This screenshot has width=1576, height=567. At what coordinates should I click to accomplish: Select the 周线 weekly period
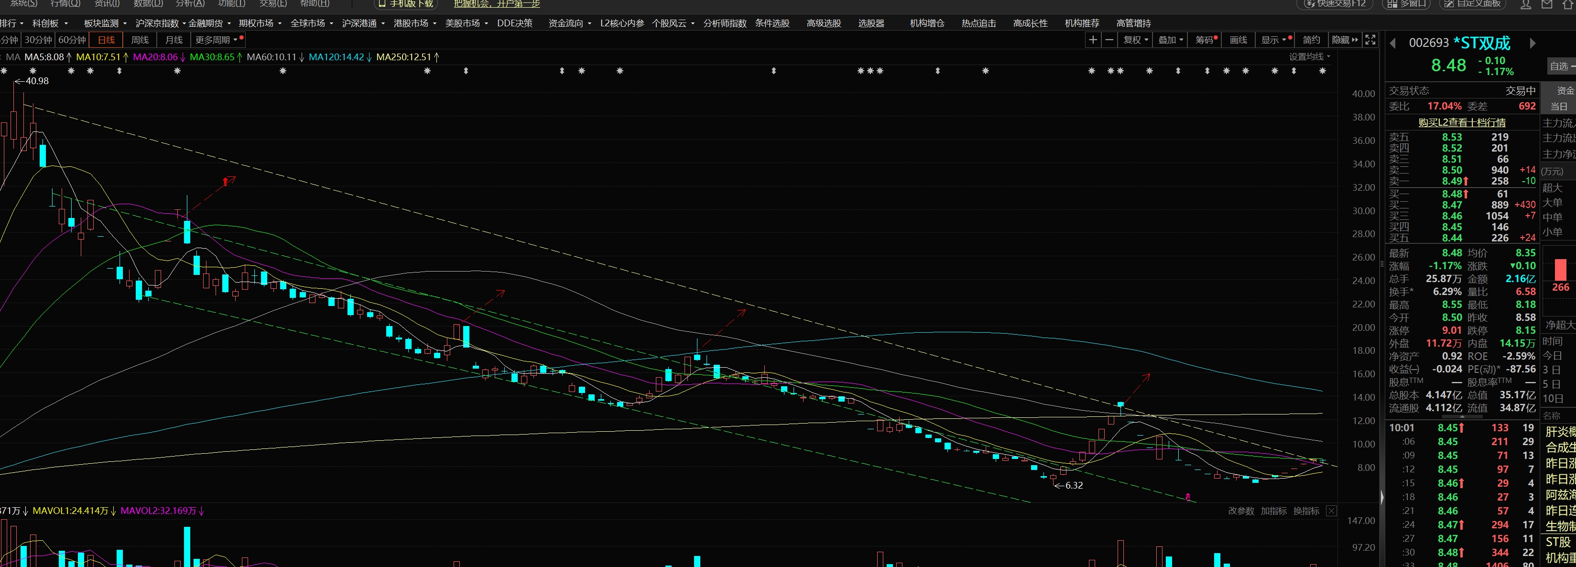coord(140,40)
